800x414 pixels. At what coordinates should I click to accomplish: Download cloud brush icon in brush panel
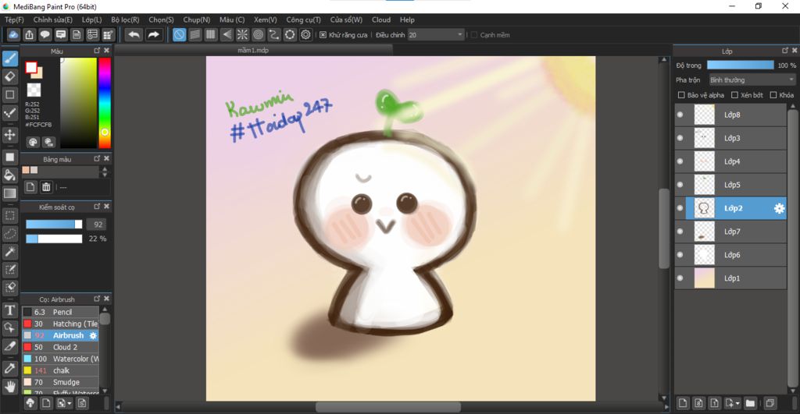pyautogui.click(x=30, y=403)
